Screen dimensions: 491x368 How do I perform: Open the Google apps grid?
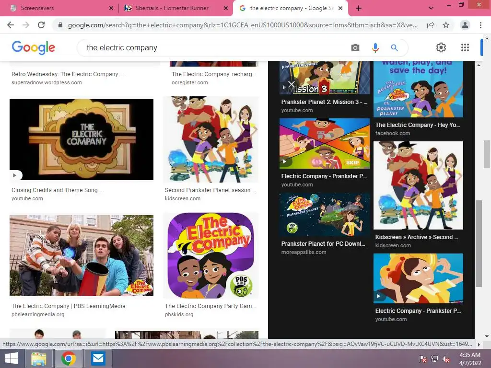point(465,47)
